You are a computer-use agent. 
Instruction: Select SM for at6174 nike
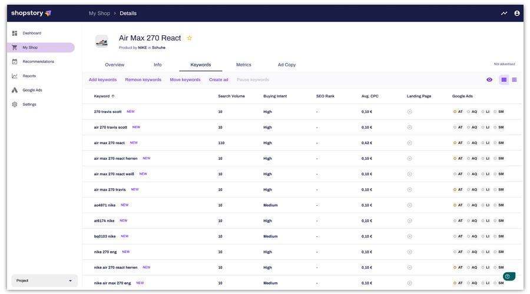click(499, 220)
